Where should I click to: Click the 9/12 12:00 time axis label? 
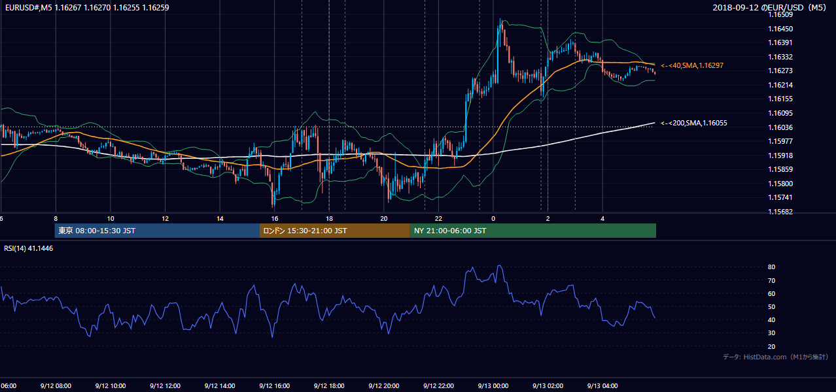165,385
